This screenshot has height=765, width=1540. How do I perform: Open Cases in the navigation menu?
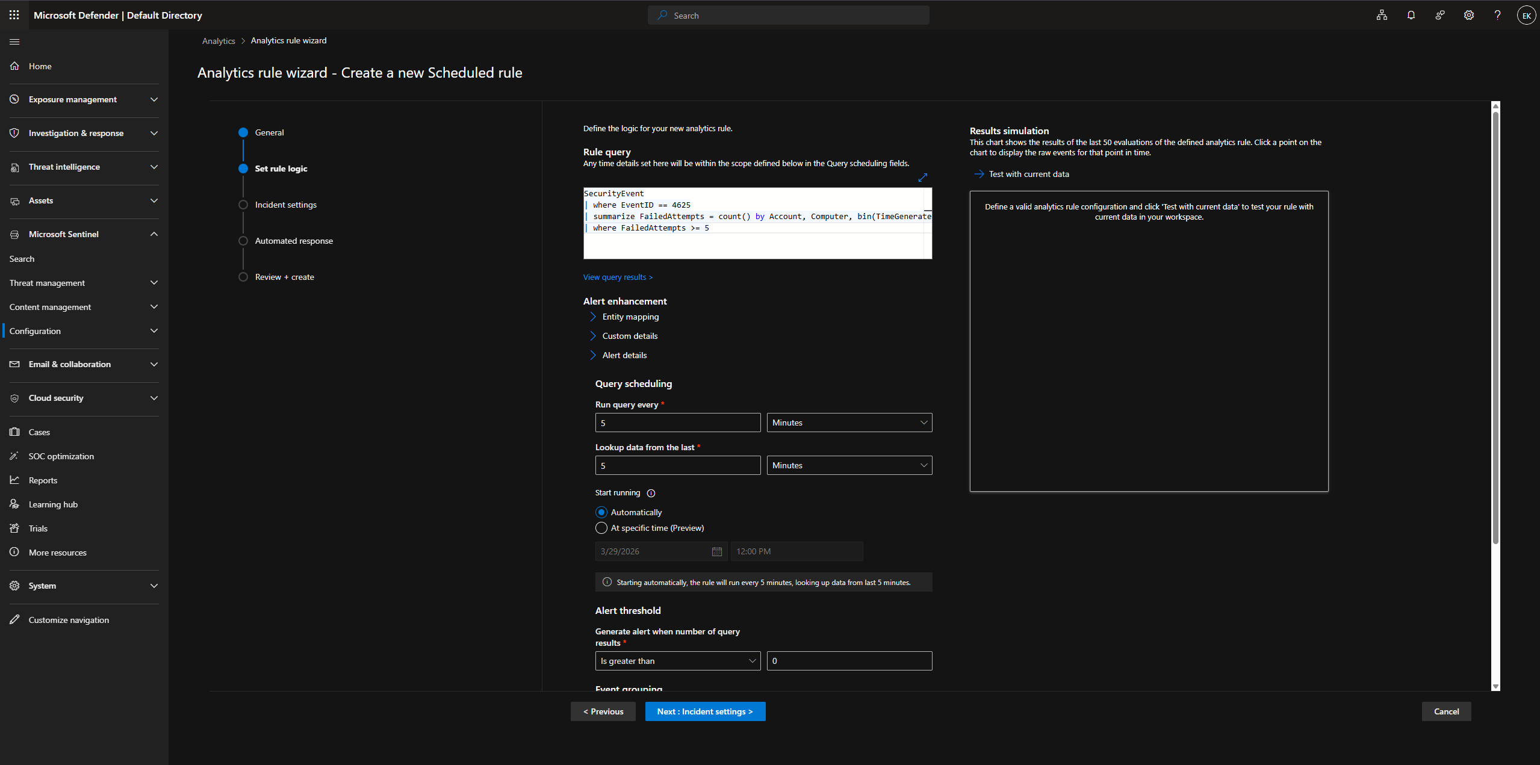coord(39,432)
